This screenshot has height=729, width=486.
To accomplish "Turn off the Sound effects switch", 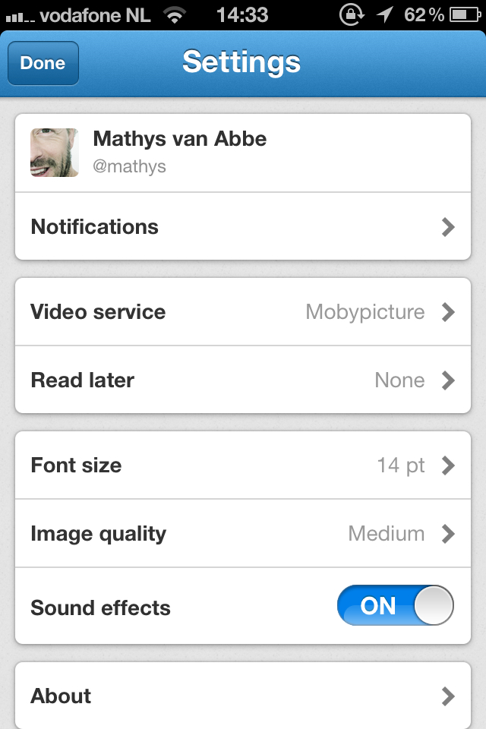I will coord(395,606).
